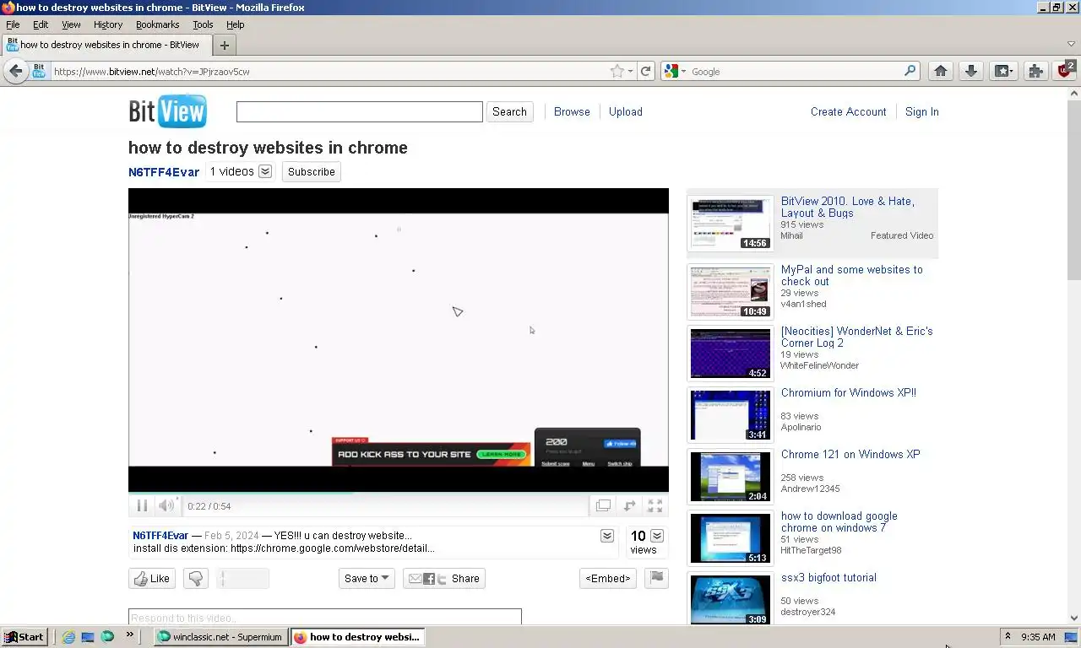Open the Upload link

point(626,111)
